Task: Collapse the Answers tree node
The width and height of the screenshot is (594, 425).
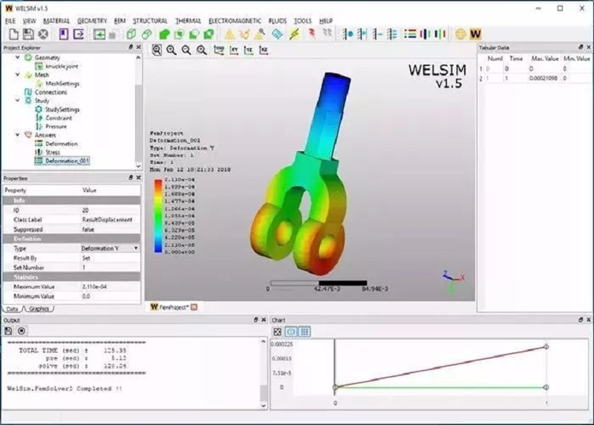Action: pos(18,135)
